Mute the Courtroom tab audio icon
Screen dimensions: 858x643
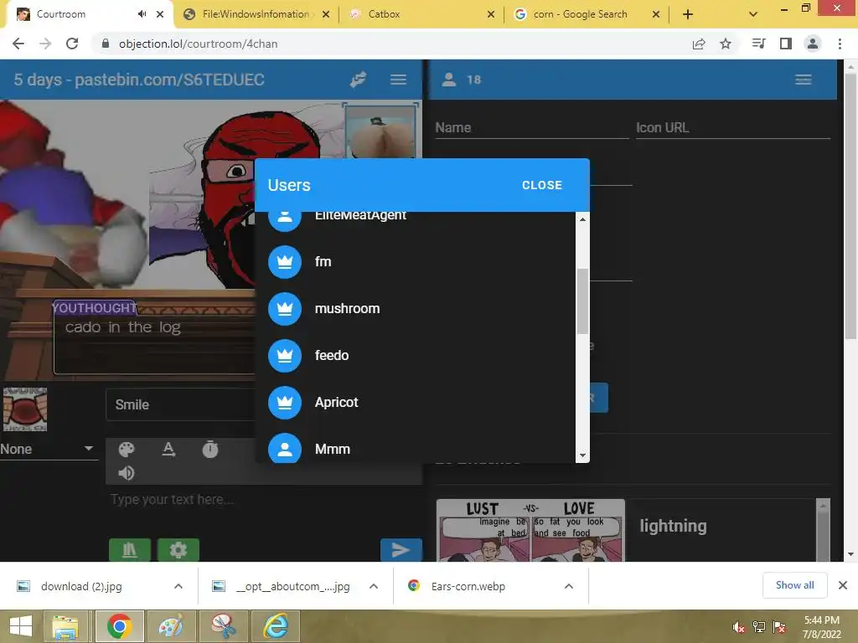pos(142,14)
